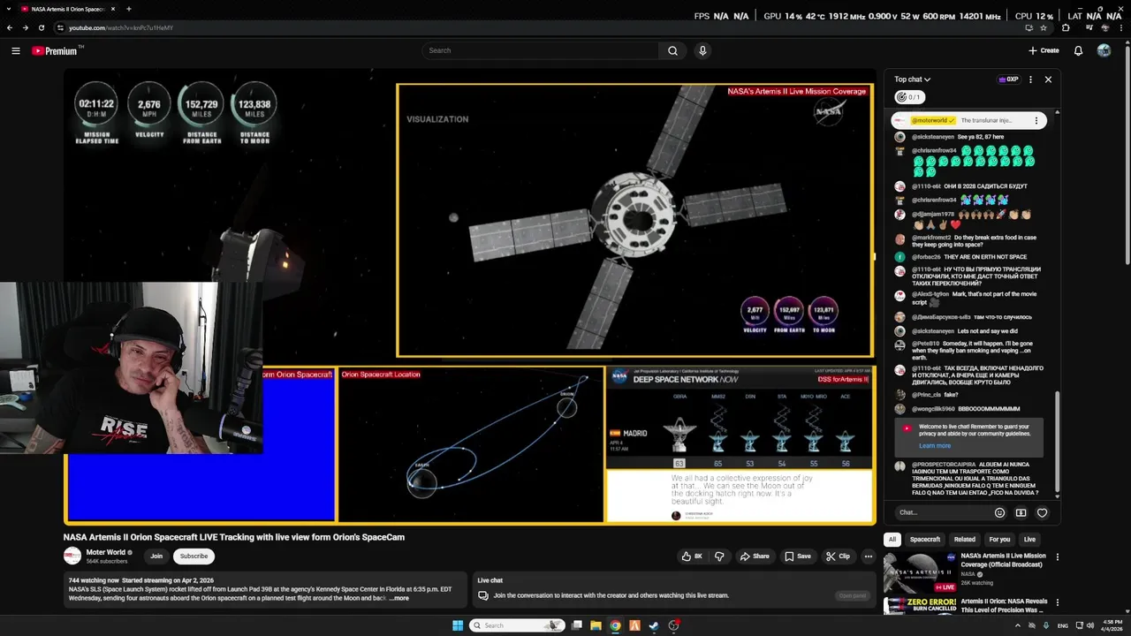Select the Related filter chip
Viewport: 1131px width, 636px height.
965,539
